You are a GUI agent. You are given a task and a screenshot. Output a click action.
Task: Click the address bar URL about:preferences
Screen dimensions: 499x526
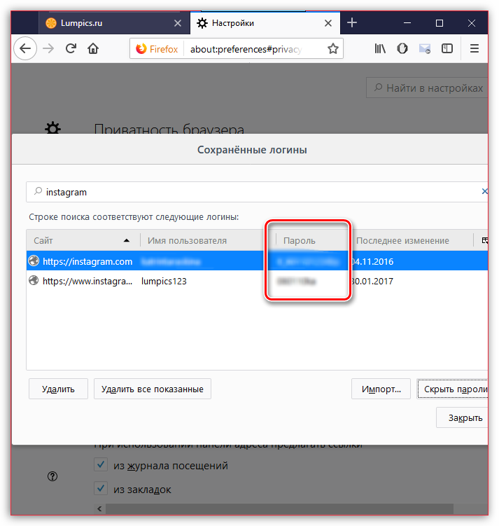pyautogui.click(x=246, y=49)
